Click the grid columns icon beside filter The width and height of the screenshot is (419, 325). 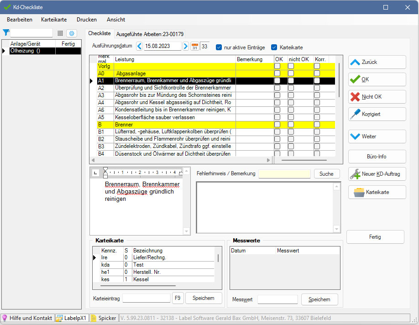pos(60,33)
